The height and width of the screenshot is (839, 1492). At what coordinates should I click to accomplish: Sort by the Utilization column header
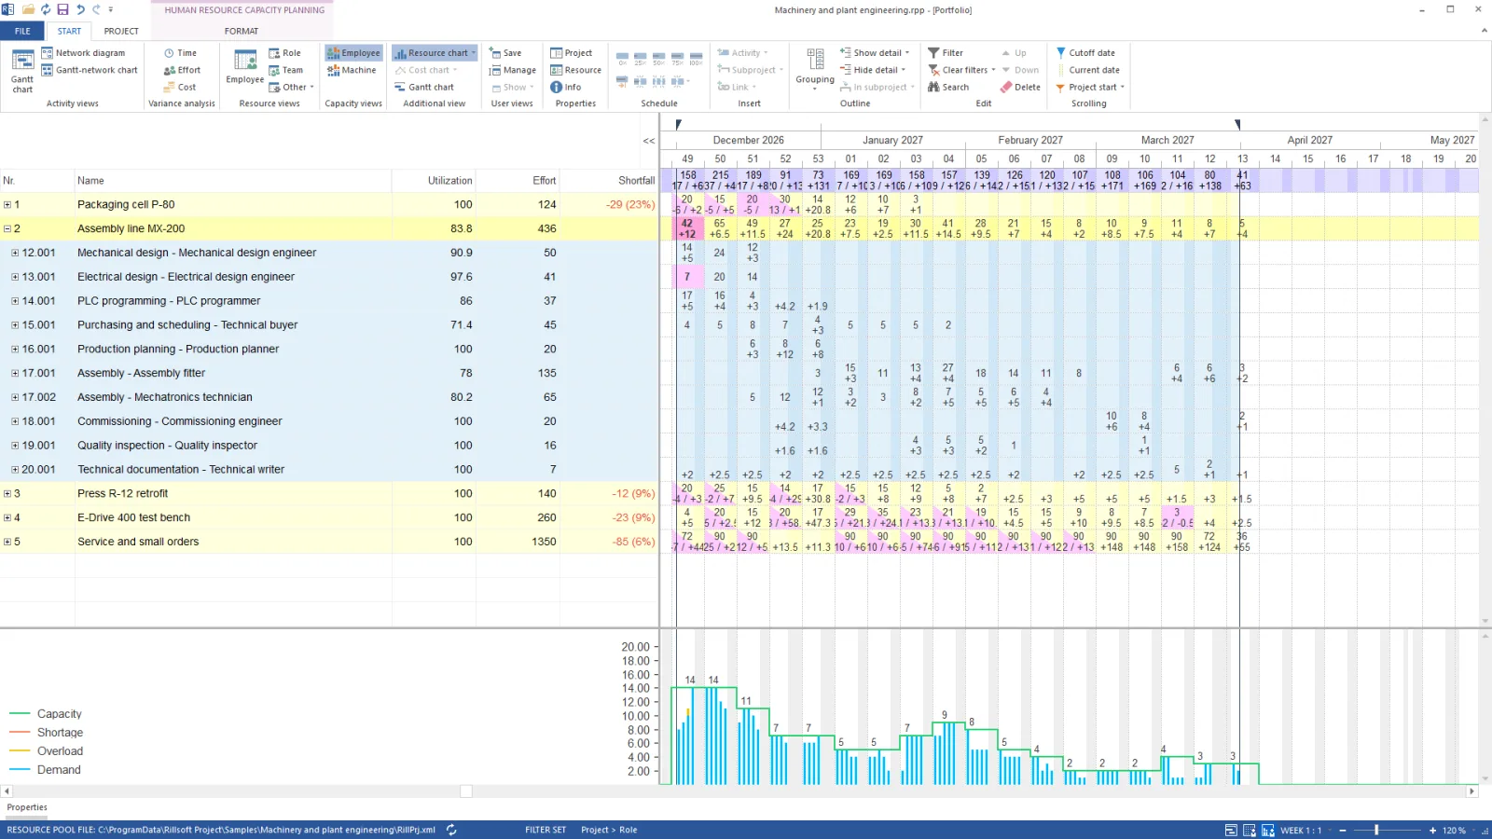(x=433, y=181)
